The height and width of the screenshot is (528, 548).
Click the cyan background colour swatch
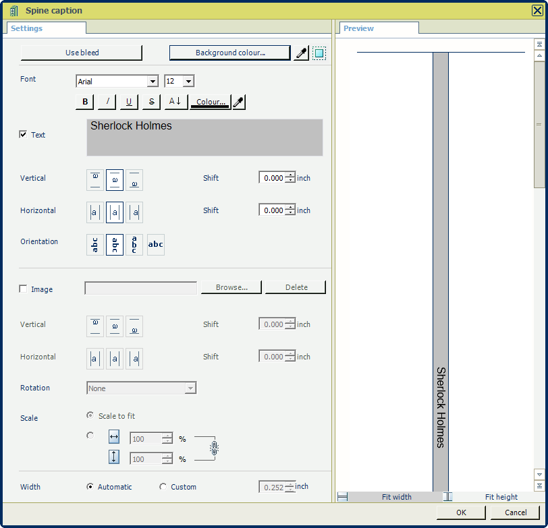(319, 53)
